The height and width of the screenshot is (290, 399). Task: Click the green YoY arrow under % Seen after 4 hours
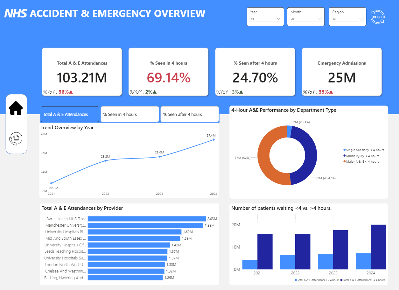pyautogui.click(x=241, y=92)
